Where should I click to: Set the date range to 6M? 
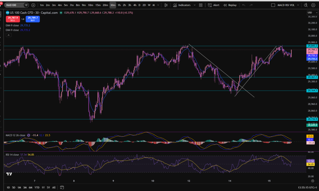pyautogui.click(x=31, y=188)
